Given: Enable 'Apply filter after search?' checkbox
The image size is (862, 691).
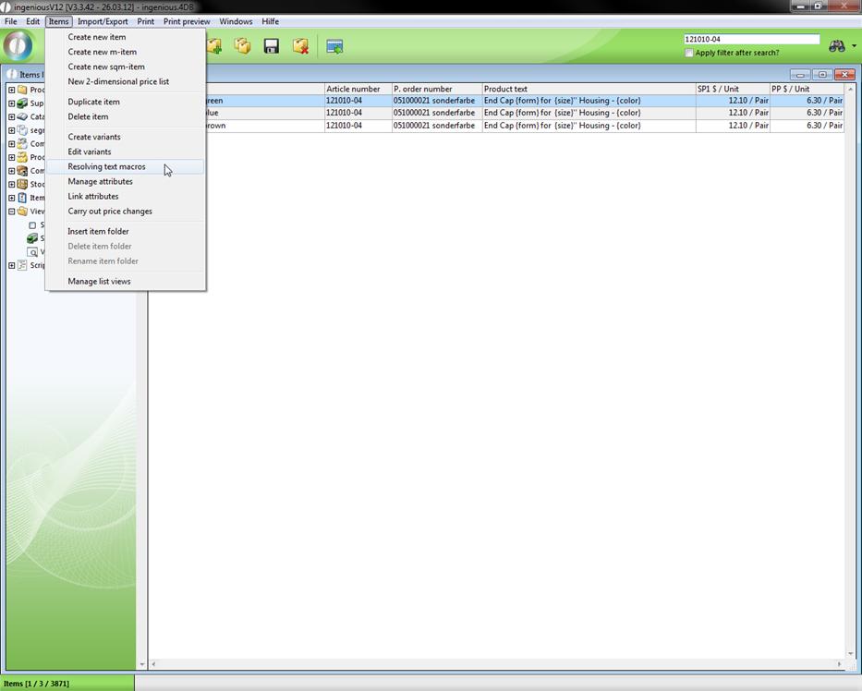Looking at the screenshot, I should [x=689, y=53].
